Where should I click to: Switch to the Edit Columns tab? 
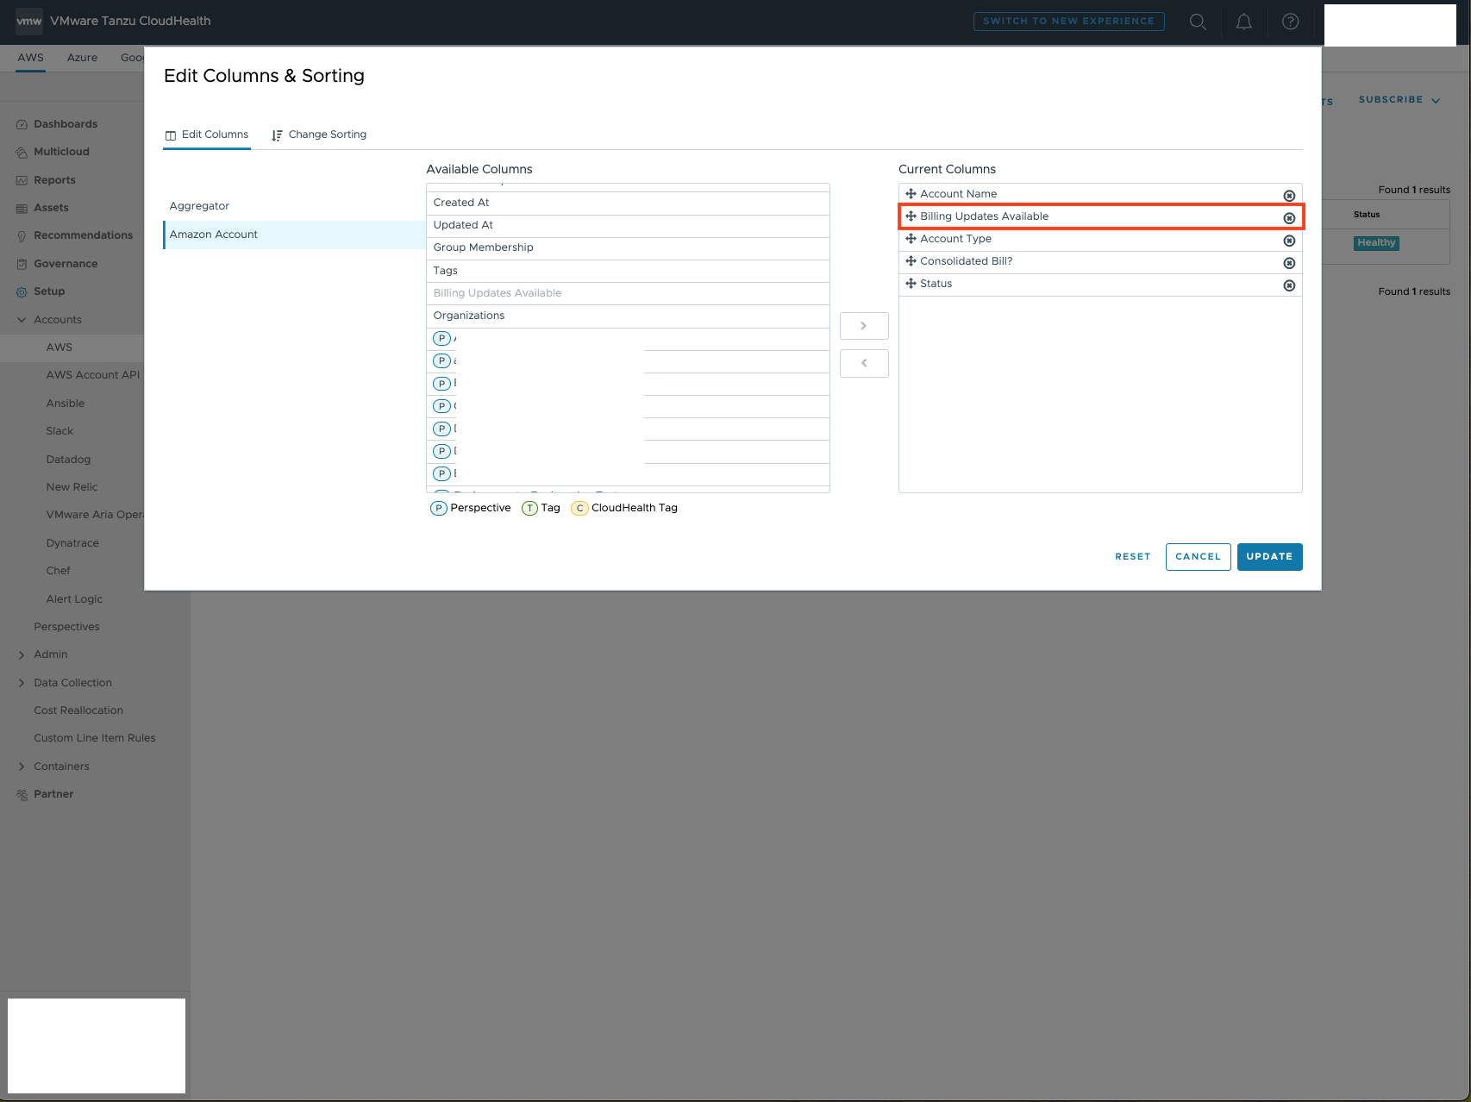[x=207, y=135]
